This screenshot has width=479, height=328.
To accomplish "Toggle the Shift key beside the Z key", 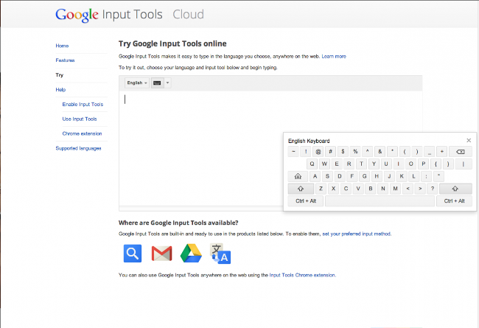I will (x=301, y=189).
